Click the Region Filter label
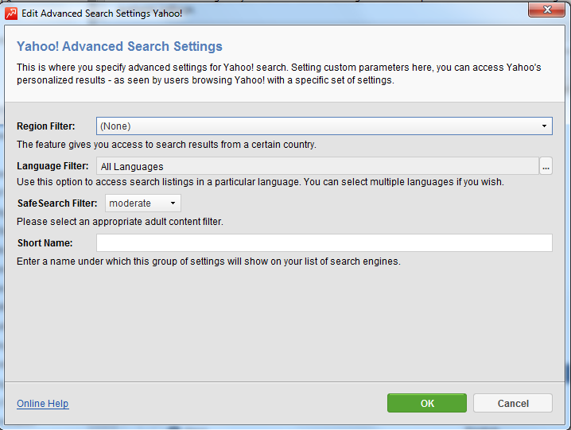571x430 pixels. coord(46,126)
